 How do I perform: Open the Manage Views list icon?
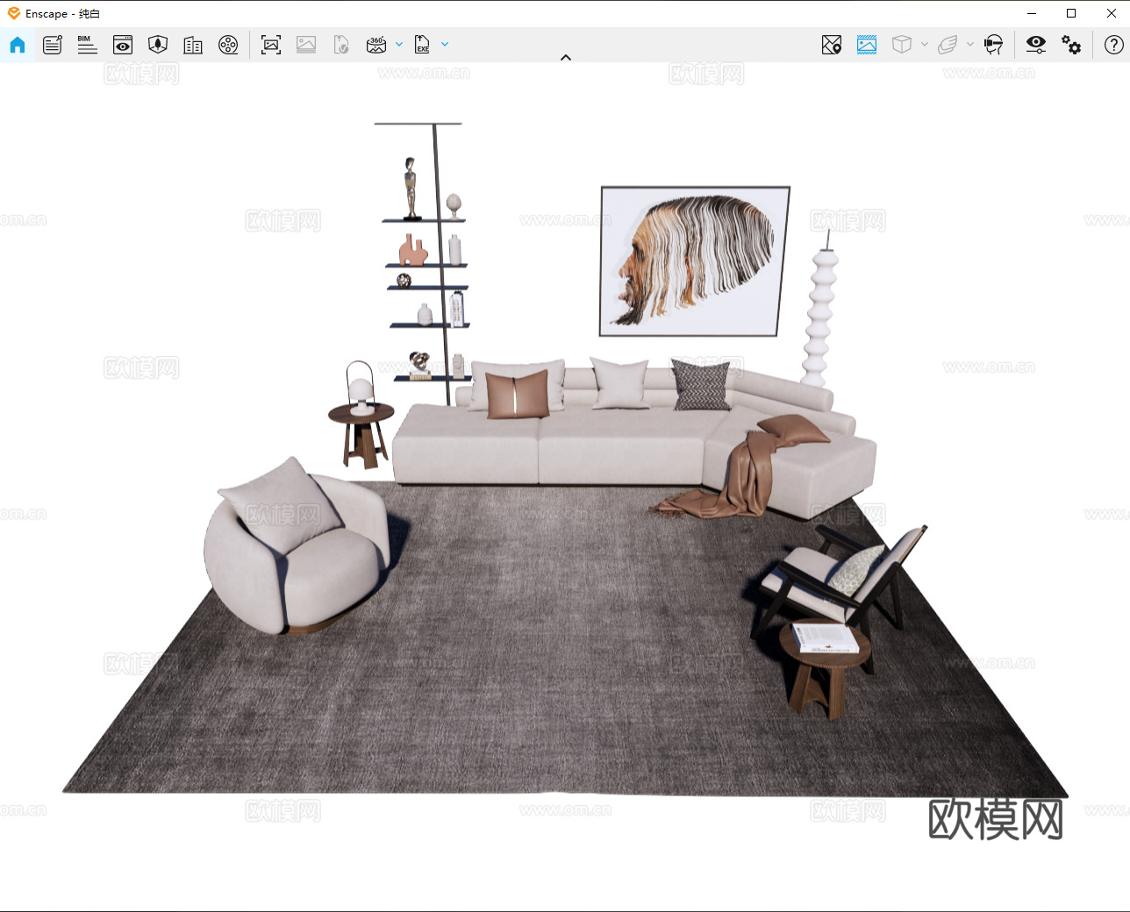(x=53, y=45)
